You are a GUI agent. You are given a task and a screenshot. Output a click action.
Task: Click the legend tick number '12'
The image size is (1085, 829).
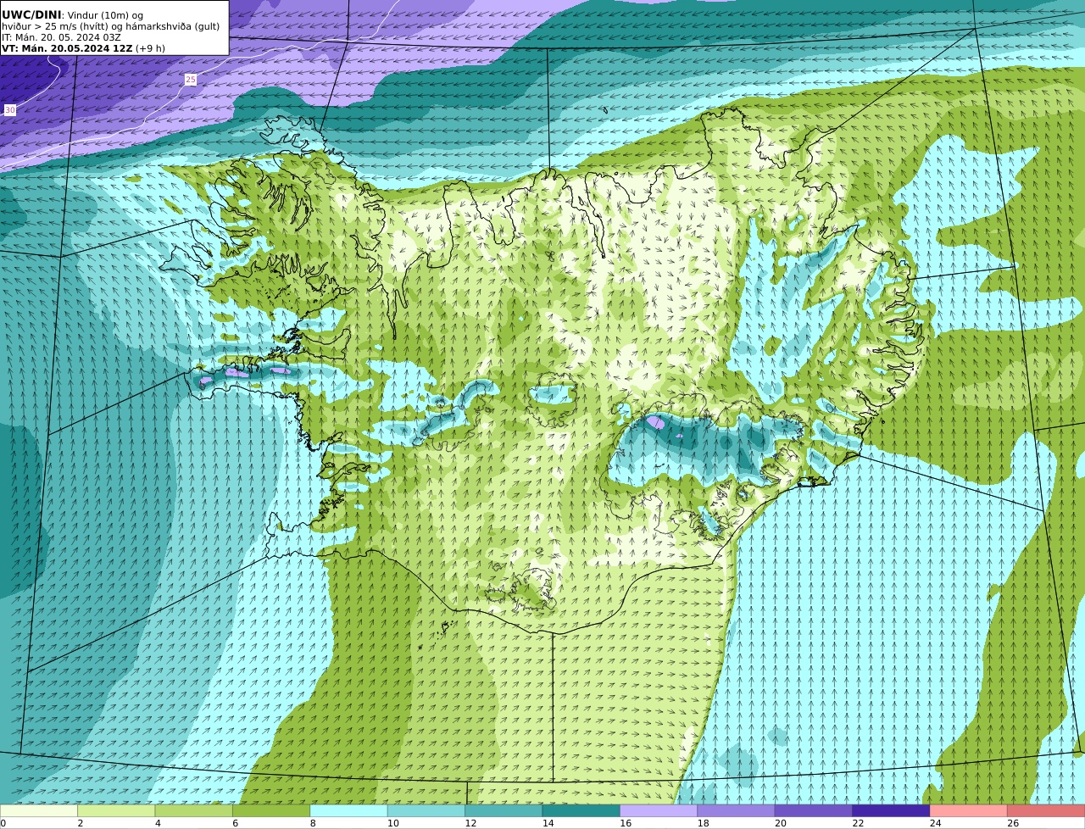tap(470, 823)
